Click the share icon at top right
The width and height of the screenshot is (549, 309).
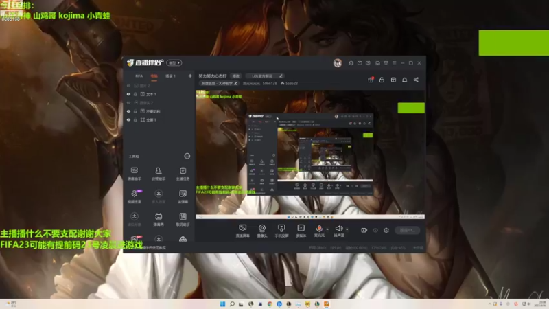(x=416, y=80)
